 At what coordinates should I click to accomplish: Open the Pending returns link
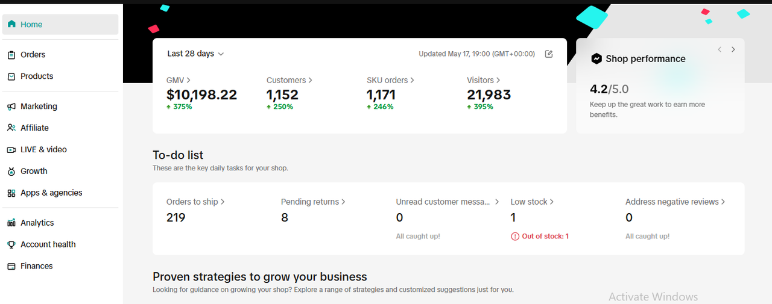[313, 202]
